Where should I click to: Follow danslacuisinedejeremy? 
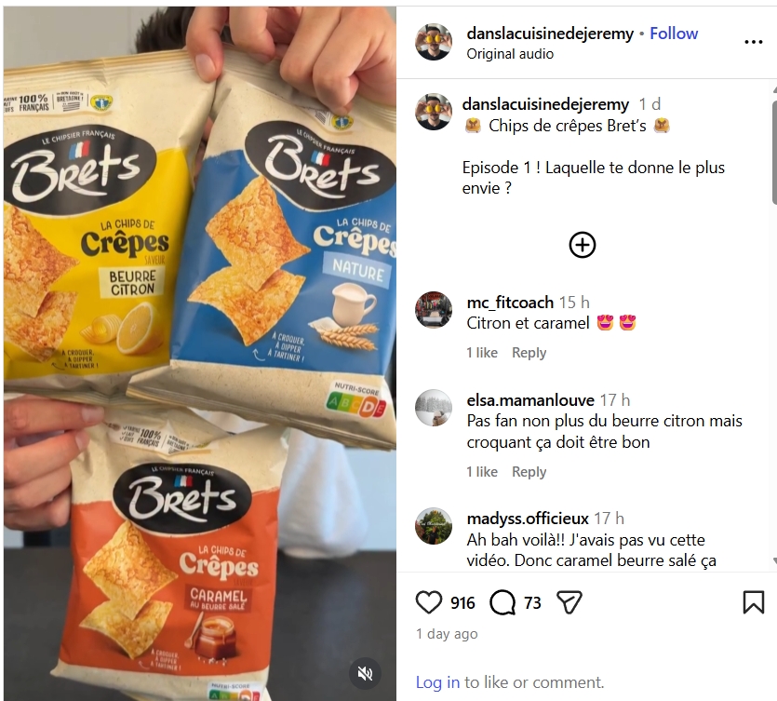click(674, 34)
